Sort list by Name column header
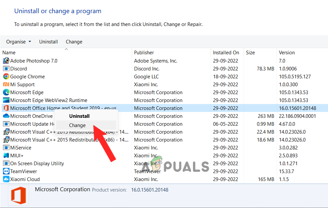The height and width of the screenshot is (208, 328). pyautogui.click(x=9, y=53)
